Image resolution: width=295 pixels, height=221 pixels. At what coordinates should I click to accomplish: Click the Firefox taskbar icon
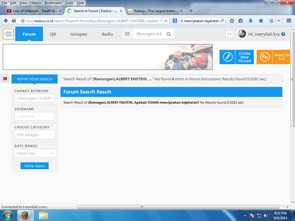click(x=26, y=215)
